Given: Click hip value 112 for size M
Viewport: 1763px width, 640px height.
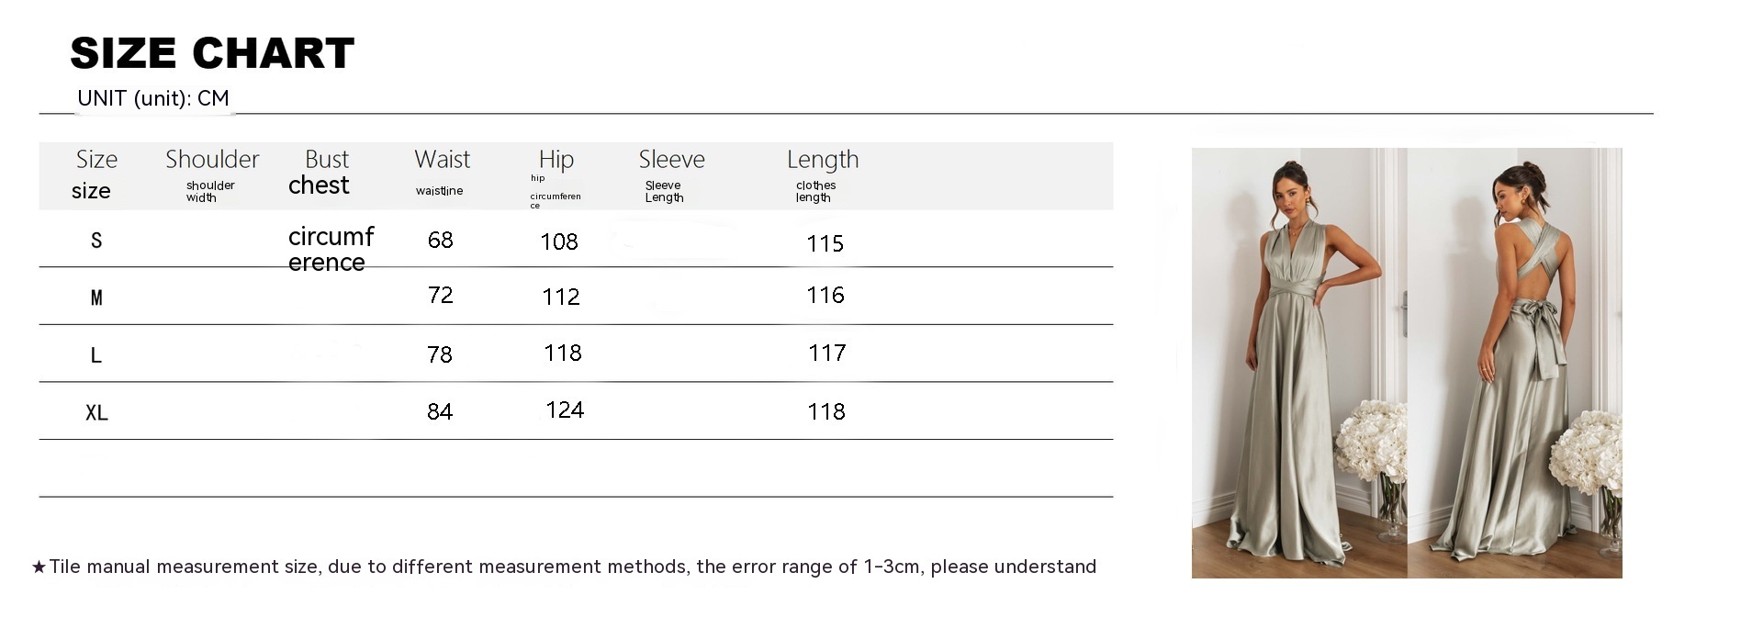Looking at the screenshot, I should point(560,297).
